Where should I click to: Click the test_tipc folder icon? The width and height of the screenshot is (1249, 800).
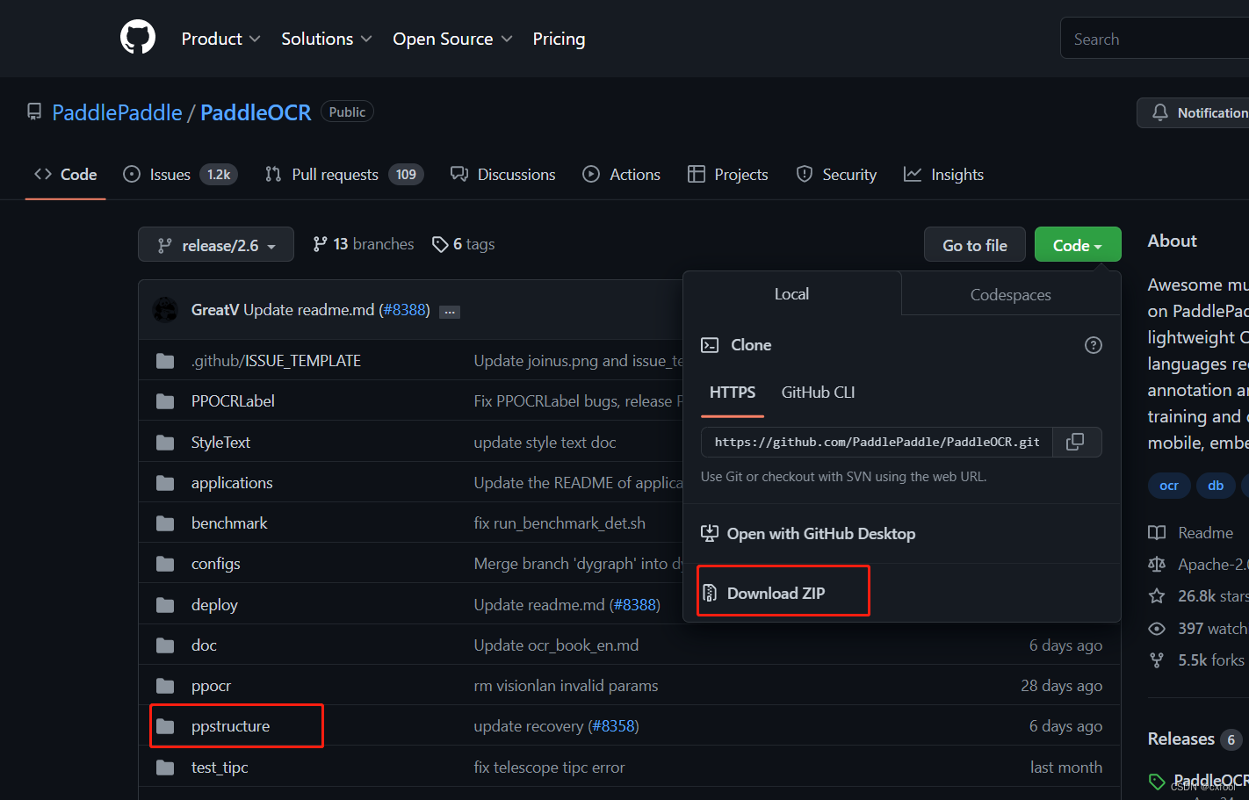point(165,768)
